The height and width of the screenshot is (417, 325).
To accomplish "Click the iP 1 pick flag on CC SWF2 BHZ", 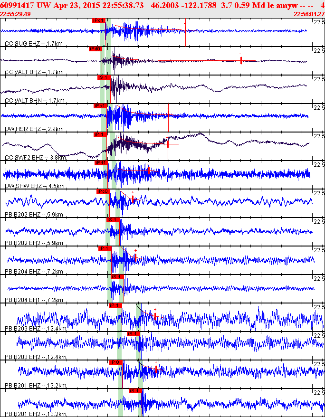I will tap(100, 134).
